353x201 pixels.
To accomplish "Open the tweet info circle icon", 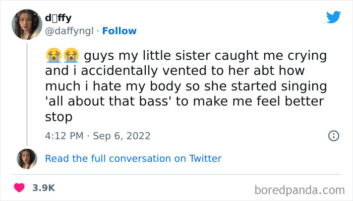I will (333, 136).
